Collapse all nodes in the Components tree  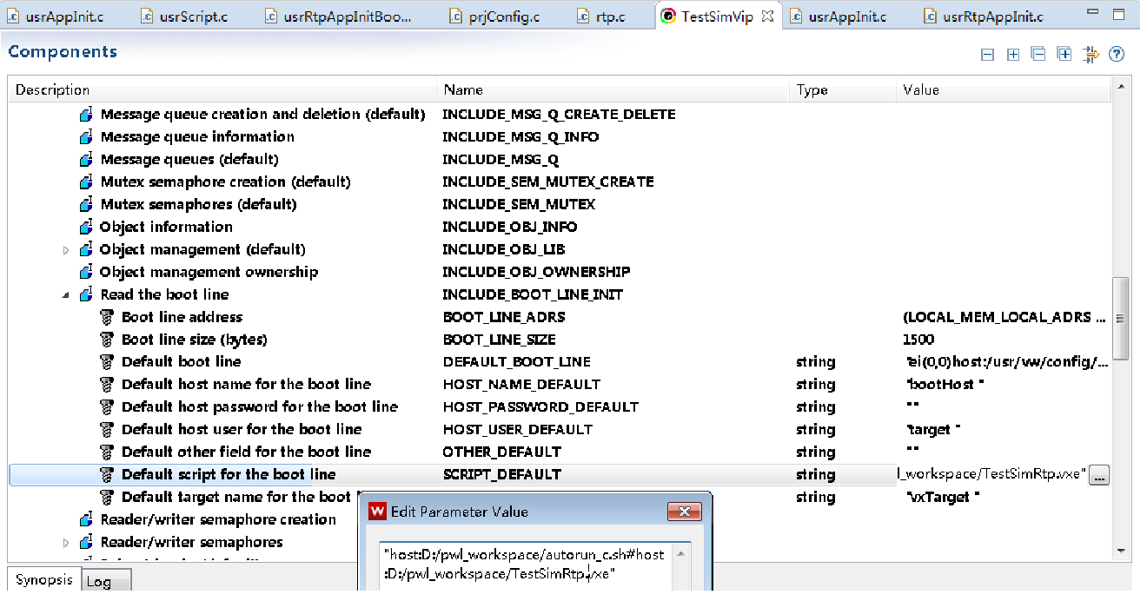(x=1038, y=54)
